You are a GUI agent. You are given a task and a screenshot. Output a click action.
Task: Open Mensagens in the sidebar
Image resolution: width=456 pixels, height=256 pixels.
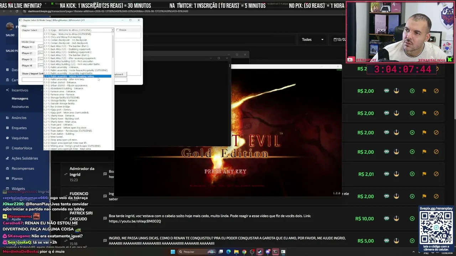click(x=20, y=98)
